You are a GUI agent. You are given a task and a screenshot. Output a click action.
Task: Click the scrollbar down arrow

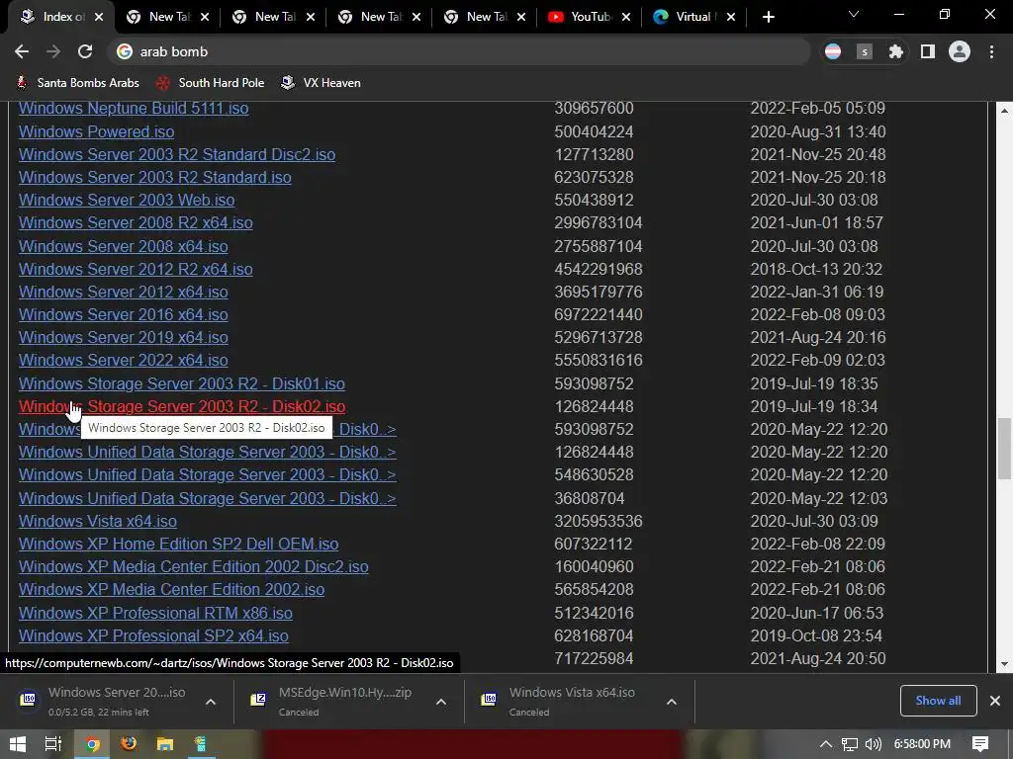point(1004,663)
